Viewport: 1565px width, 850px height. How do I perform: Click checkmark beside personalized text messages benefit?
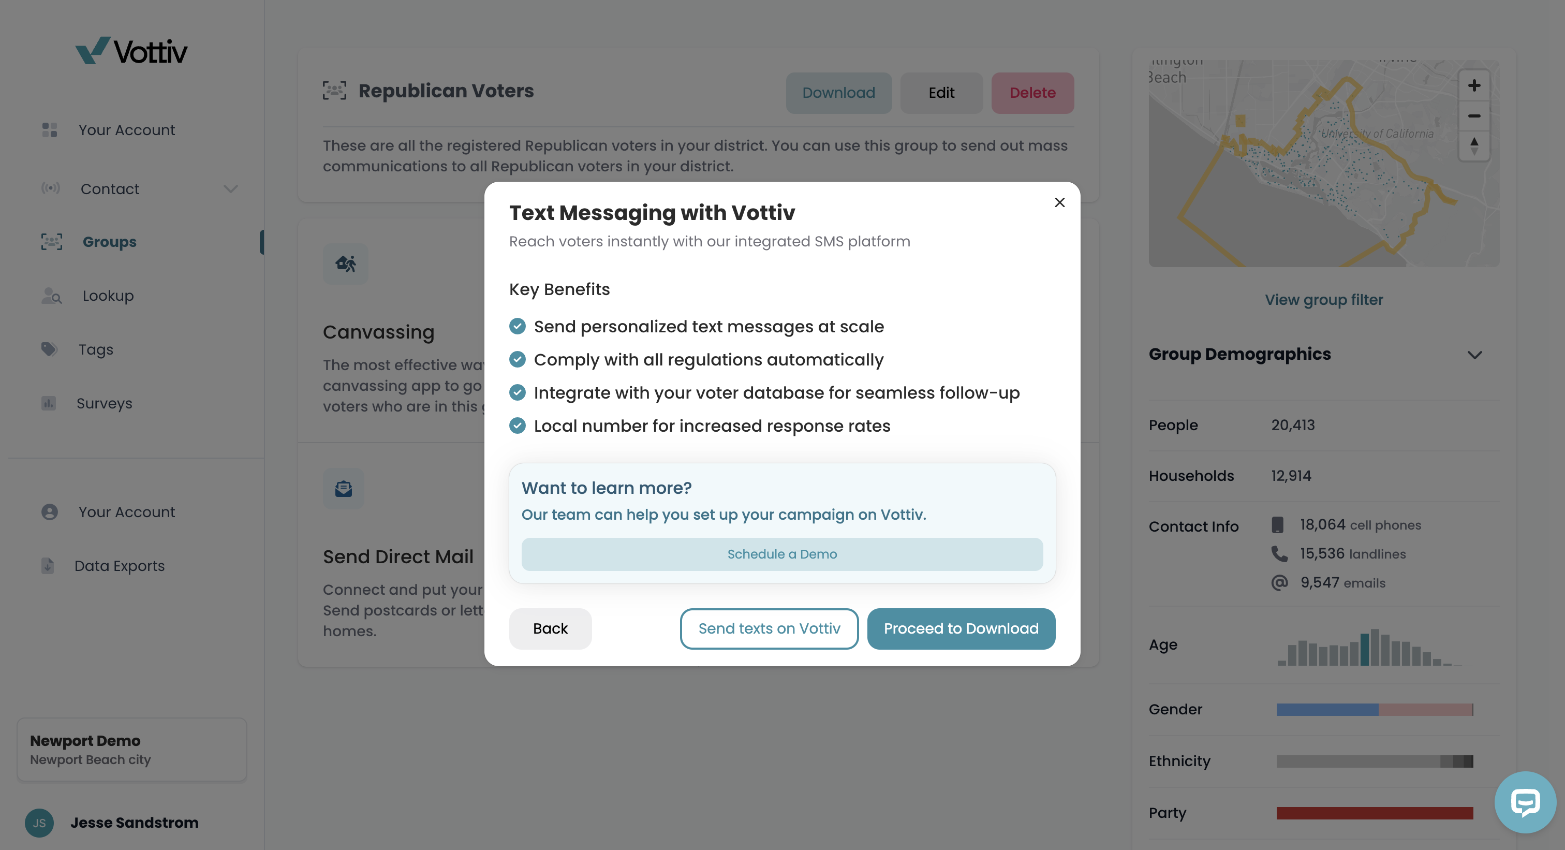[518, 327]
